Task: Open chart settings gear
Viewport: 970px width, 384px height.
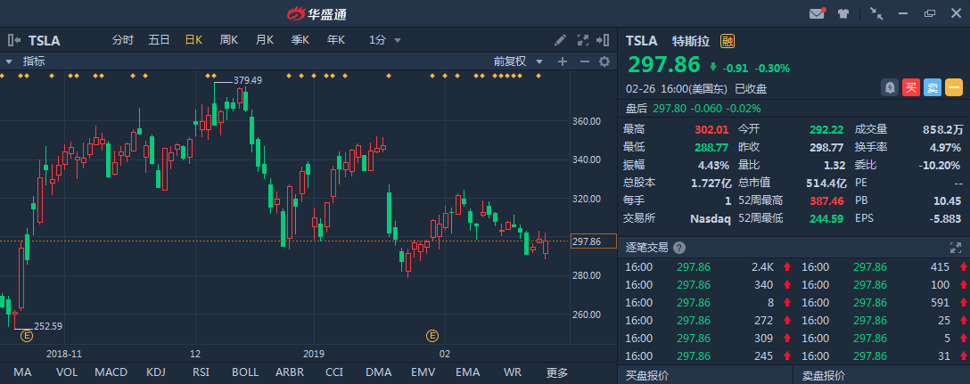Action: 604,61
